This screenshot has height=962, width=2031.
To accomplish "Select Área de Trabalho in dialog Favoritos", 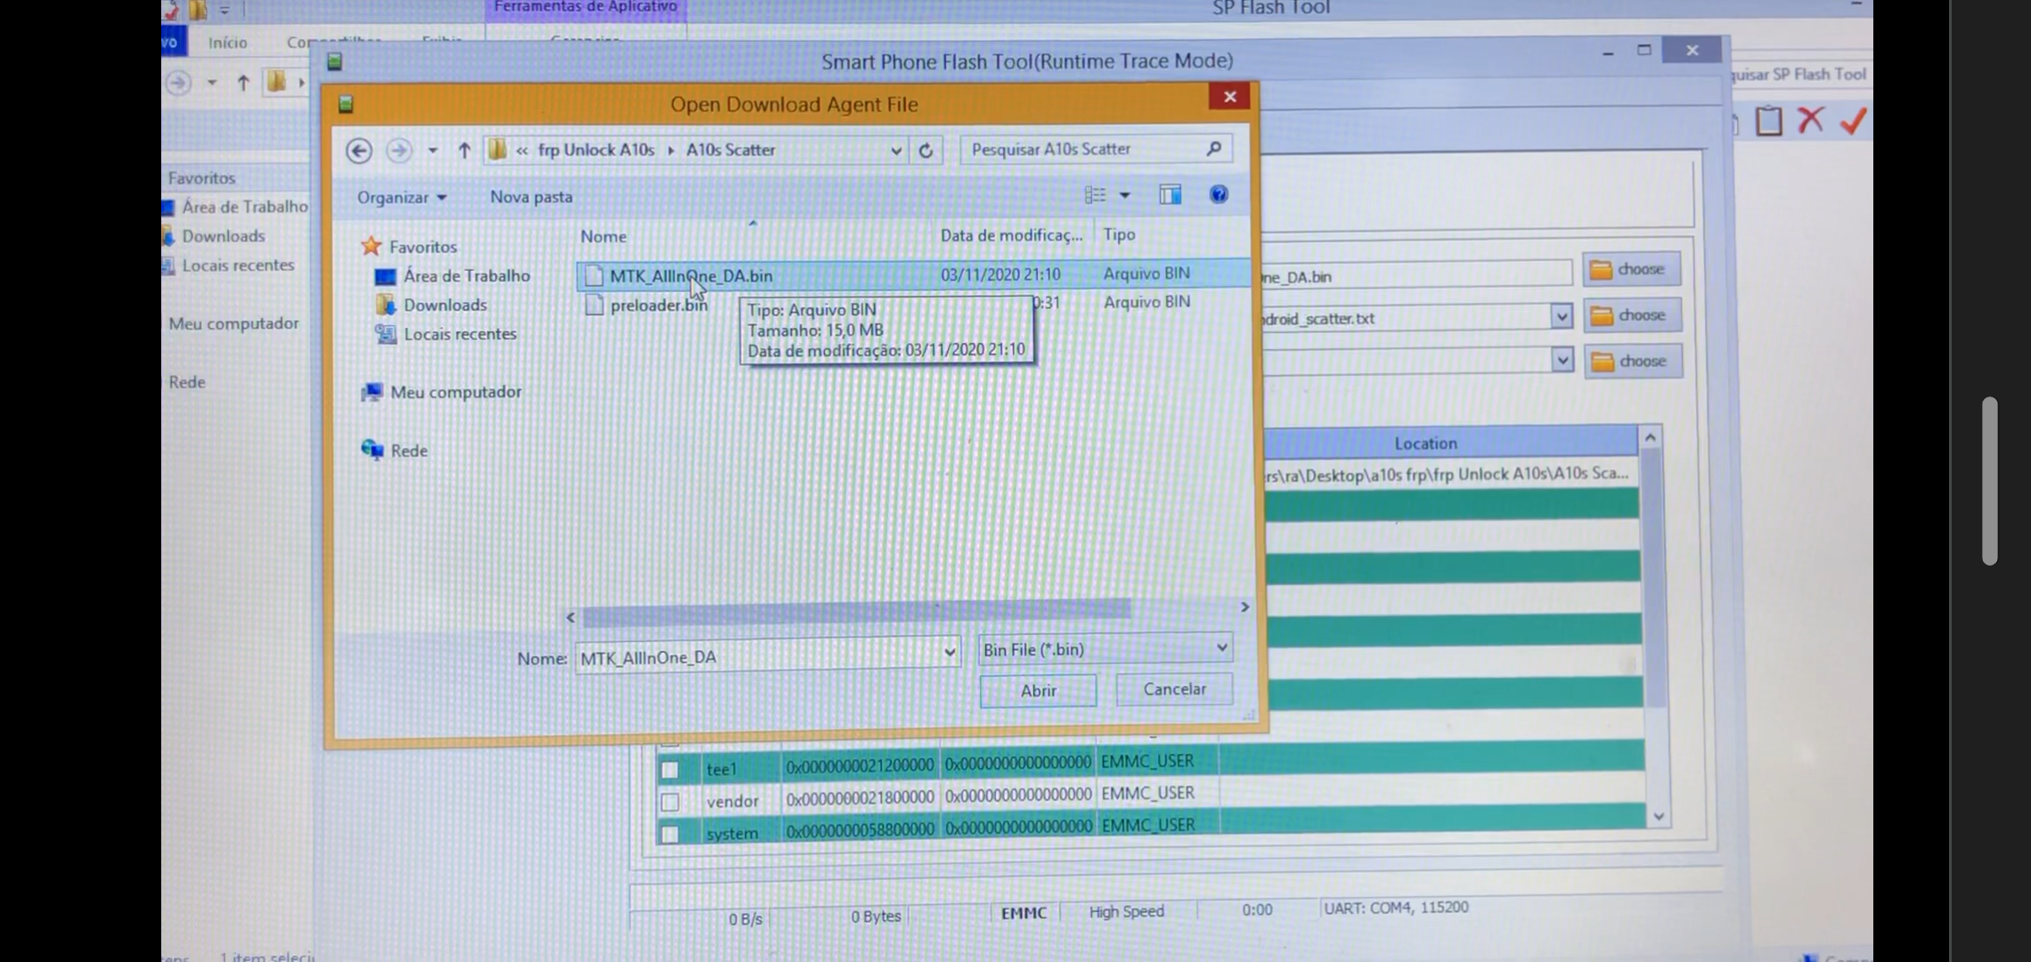I will pos(453,276).
